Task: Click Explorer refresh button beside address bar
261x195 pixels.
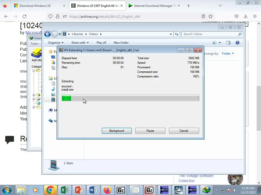Action: 177,34
